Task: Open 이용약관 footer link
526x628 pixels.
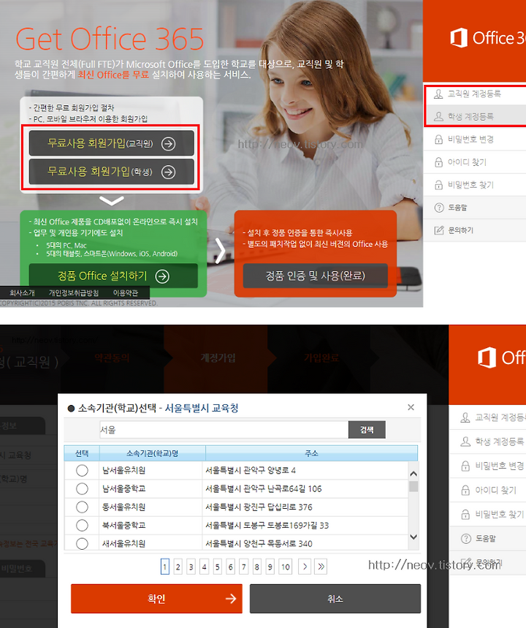Action: [126, 292]
